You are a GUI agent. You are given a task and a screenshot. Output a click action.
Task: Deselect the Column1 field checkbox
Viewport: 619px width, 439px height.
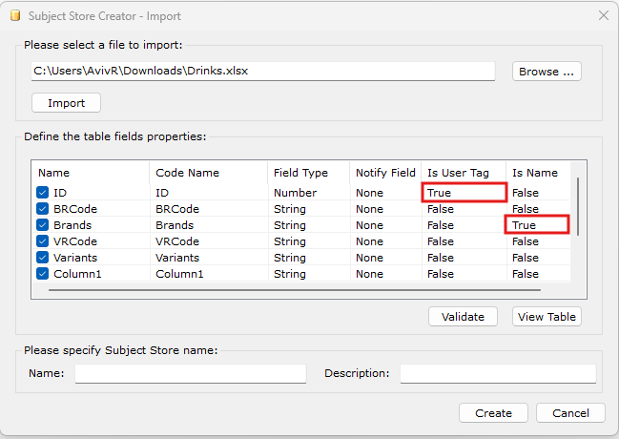42,274
